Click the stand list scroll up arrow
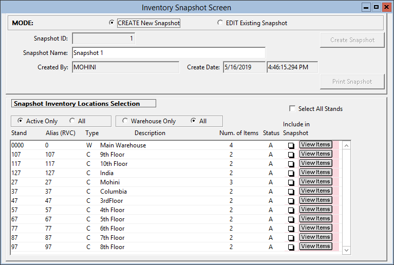The width and height of the screenshot is (394, 265). click(x=346, y=146)
